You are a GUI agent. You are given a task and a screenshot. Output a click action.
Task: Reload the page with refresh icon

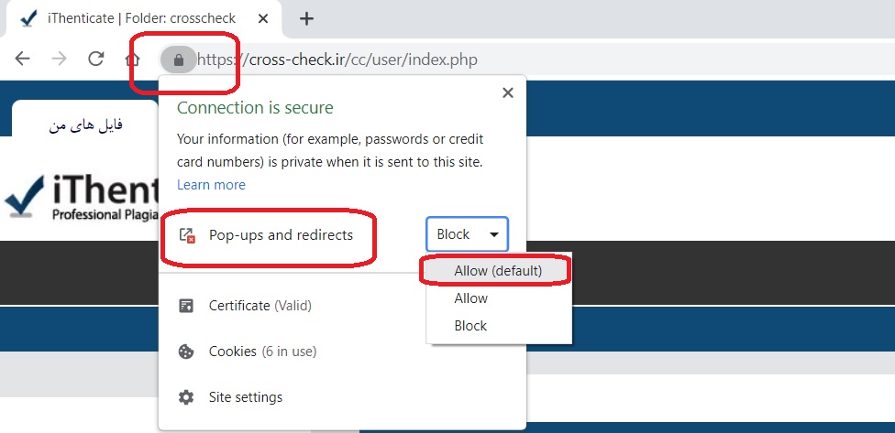[96, 58]
